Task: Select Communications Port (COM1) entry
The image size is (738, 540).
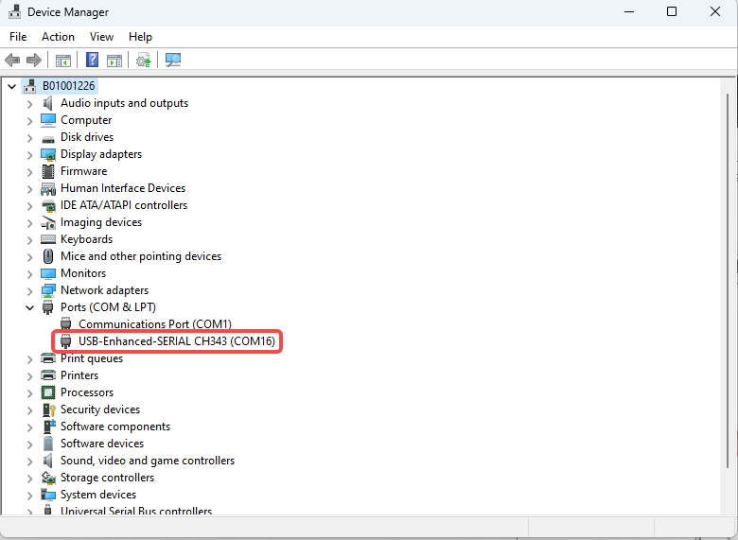Action: click(x=155, y=324)
